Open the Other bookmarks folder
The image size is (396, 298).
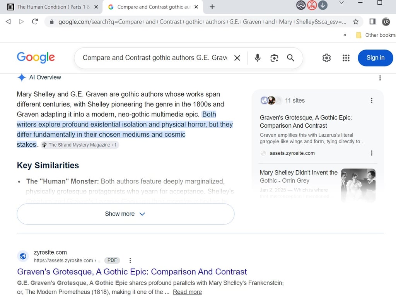pyautogui.click(x=375, y=35)
